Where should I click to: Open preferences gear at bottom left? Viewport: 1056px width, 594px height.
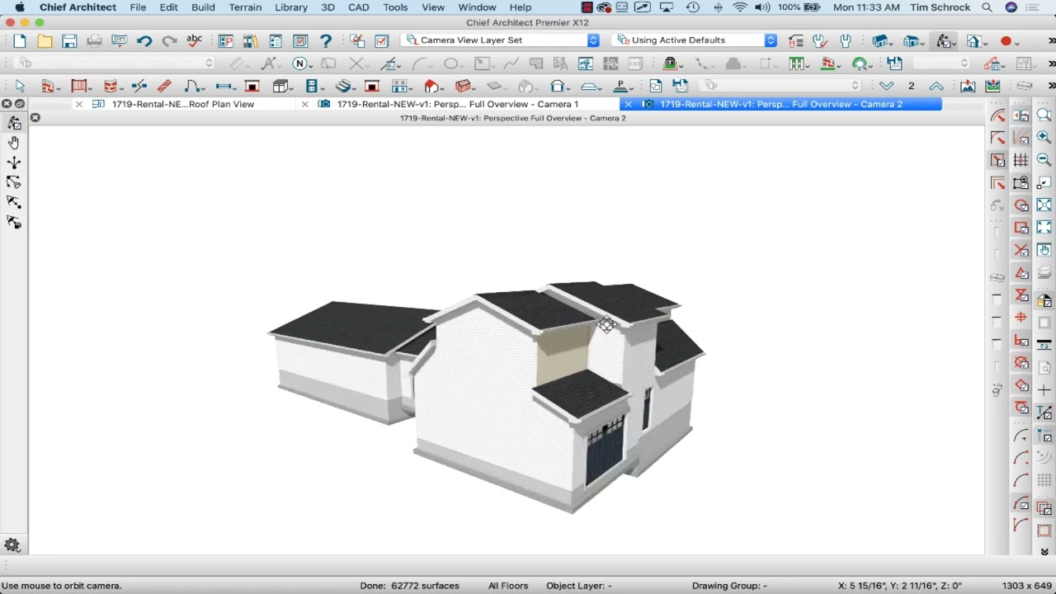12,545
